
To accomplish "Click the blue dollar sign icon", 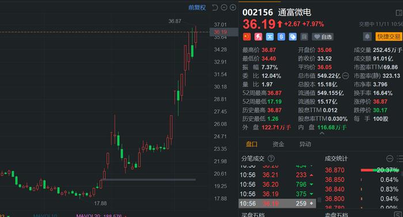I will [281, 37].
